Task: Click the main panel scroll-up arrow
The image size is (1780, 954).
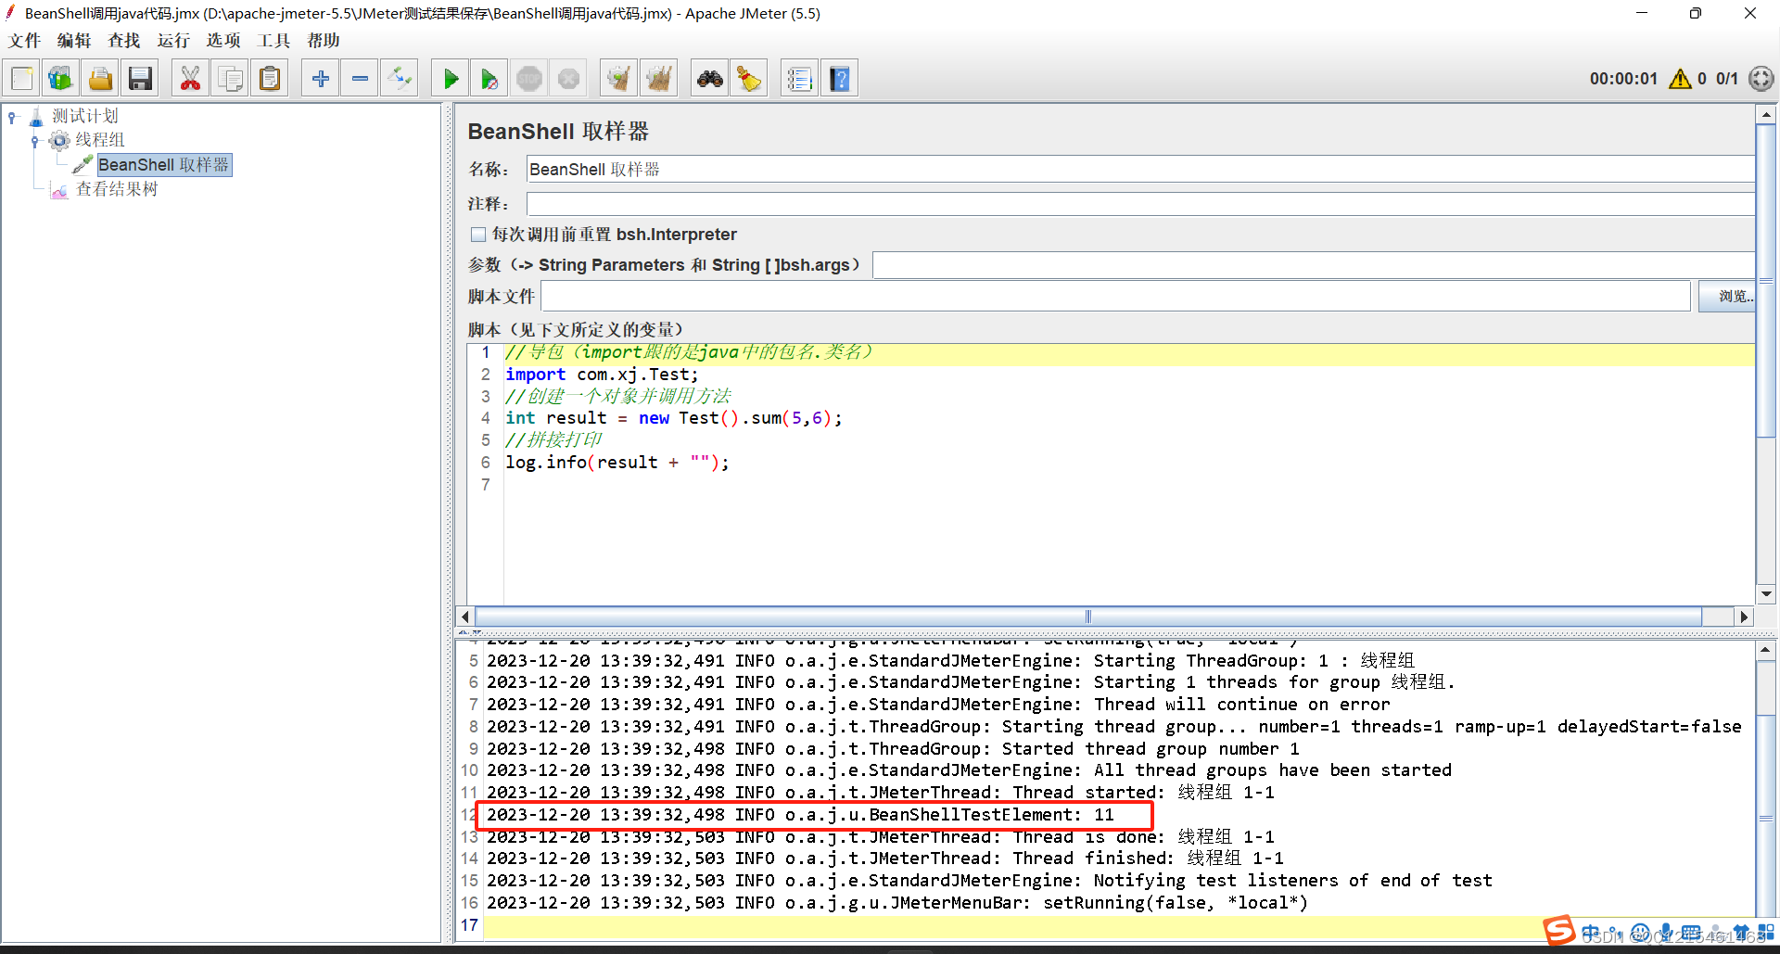Action: 1766,115
